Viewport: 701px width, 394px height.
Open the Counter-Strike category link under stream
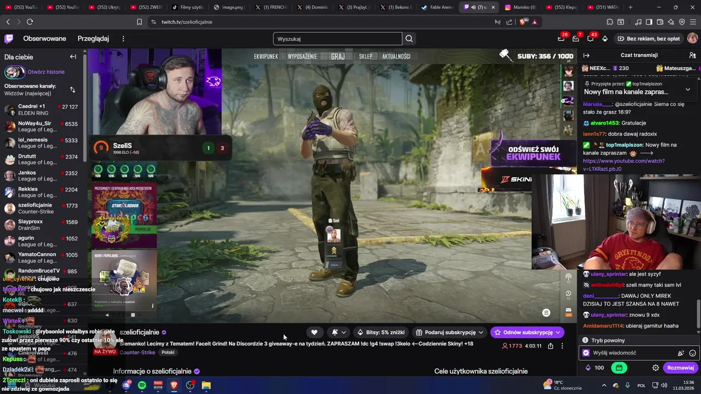(x=137, y=352)
